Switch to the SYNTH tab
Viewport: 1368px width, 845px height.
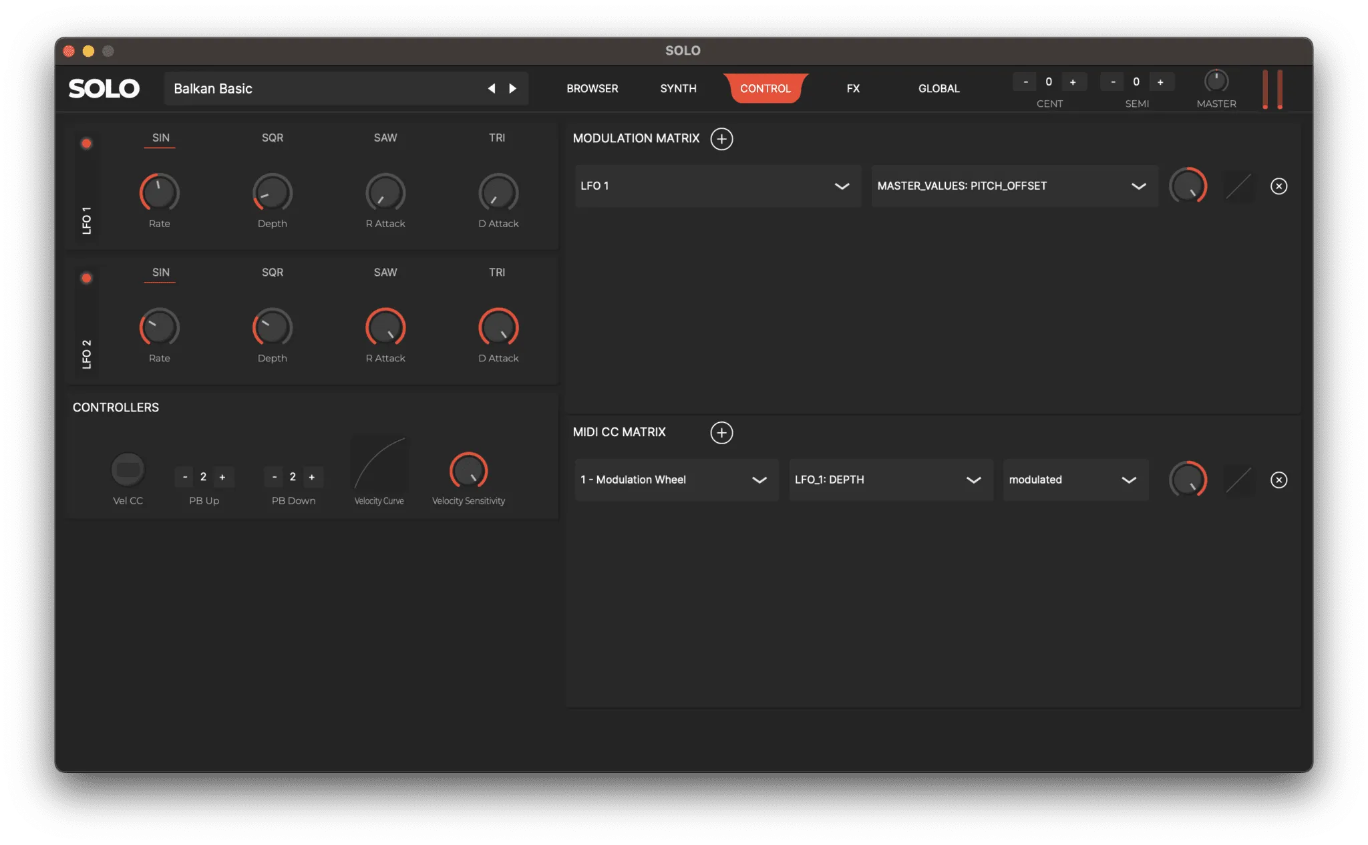coord(678,89)
